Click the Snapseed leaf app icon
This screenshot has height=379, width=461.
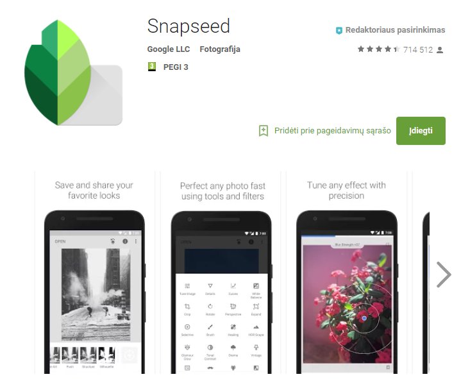(73, 72)
